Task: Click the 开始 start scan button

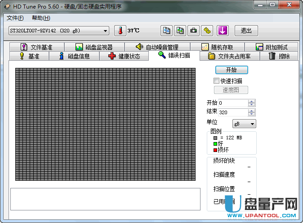Action: point(231,70)
